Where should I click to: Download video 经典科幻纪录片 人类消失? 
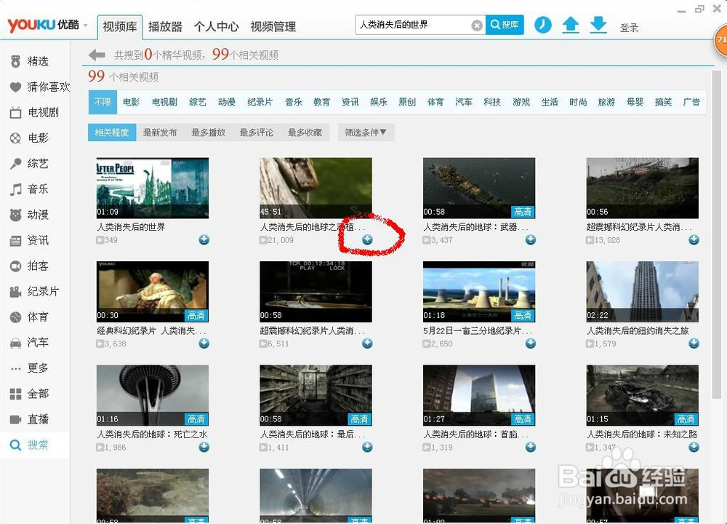coord(204,343)
